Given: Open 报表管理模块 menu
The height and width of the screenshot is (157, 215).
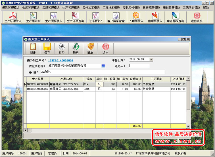Looking at the screenshot, I should coord(151,8).
